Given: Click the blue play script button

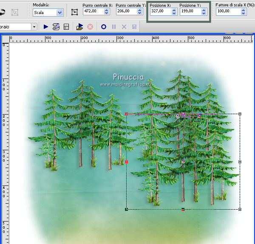Looking at the screenshot, I should pos(46,27).
